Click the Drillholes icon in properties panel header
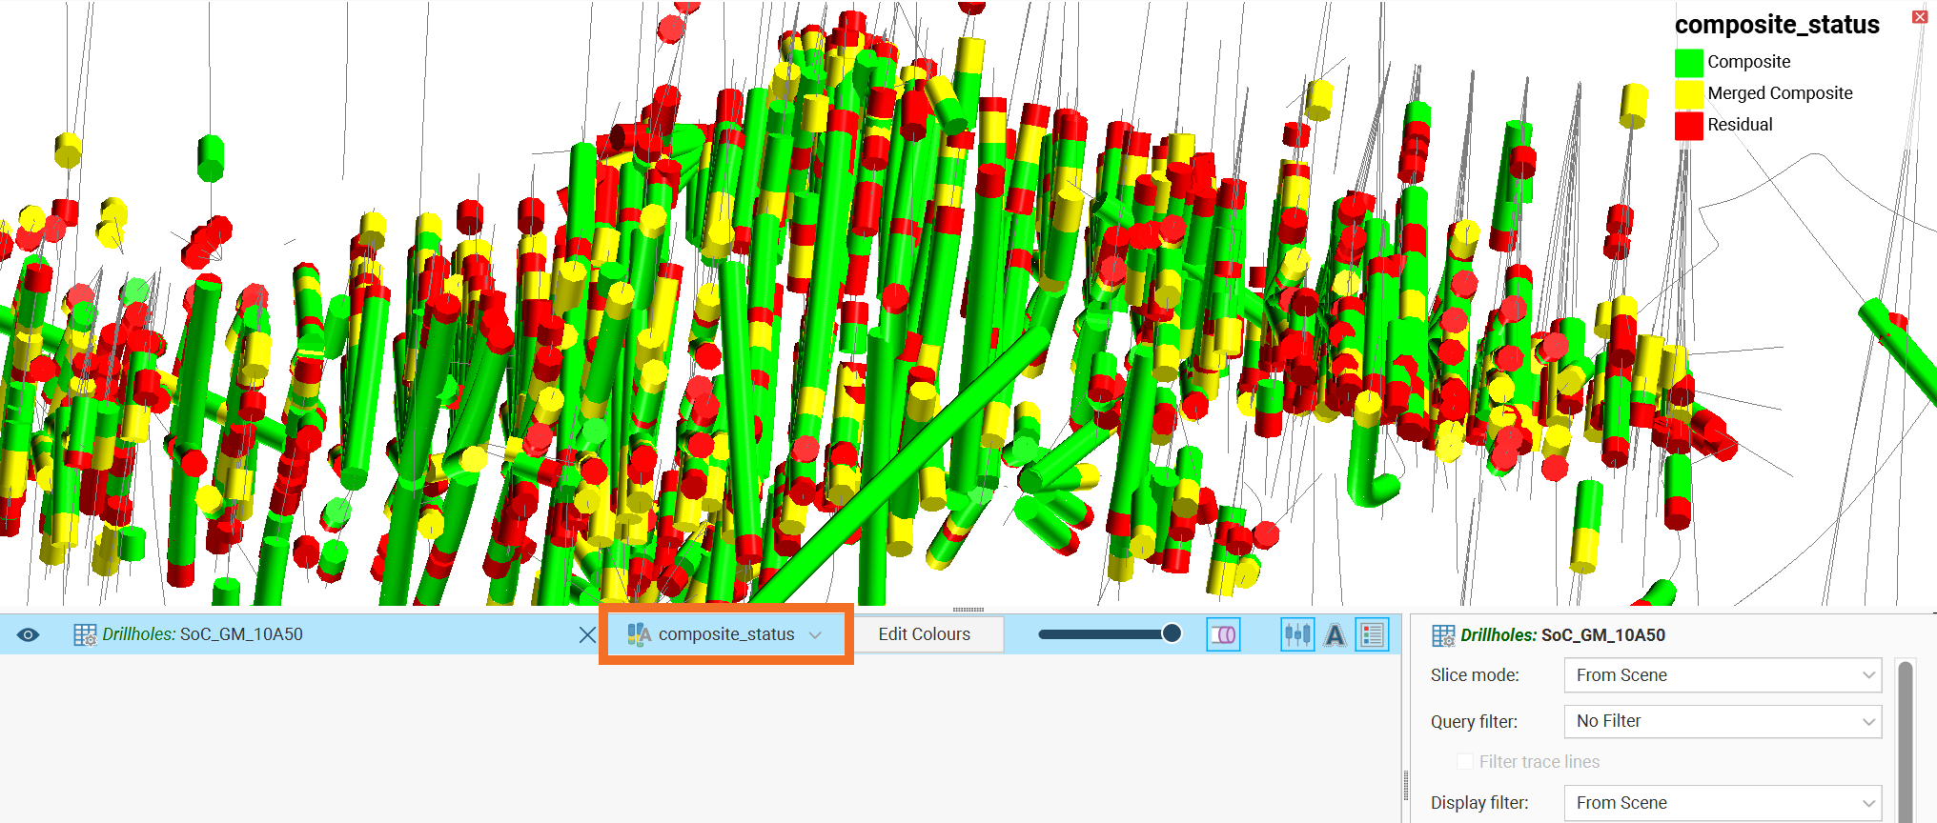 point(1443,635)
